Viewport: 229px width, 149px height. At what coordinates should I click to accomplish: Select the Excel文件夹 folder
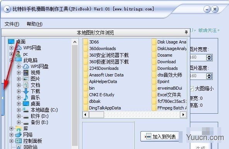(x=166, y=95)
